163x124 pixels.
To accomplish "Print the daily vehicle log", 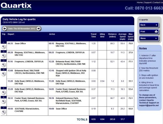I will (x=149, y=32).
